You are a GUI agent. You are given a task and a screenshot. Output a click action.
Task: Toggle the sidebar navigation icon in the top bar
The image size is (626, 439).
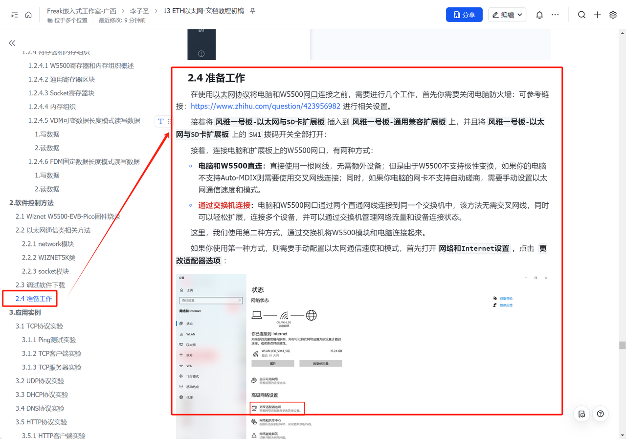coord(15,15)
